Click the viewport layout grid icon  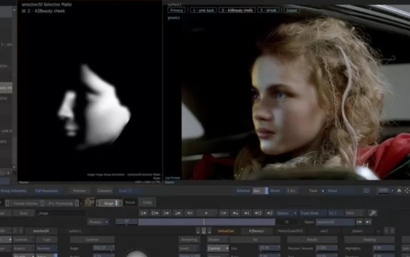tap(366, 191)
